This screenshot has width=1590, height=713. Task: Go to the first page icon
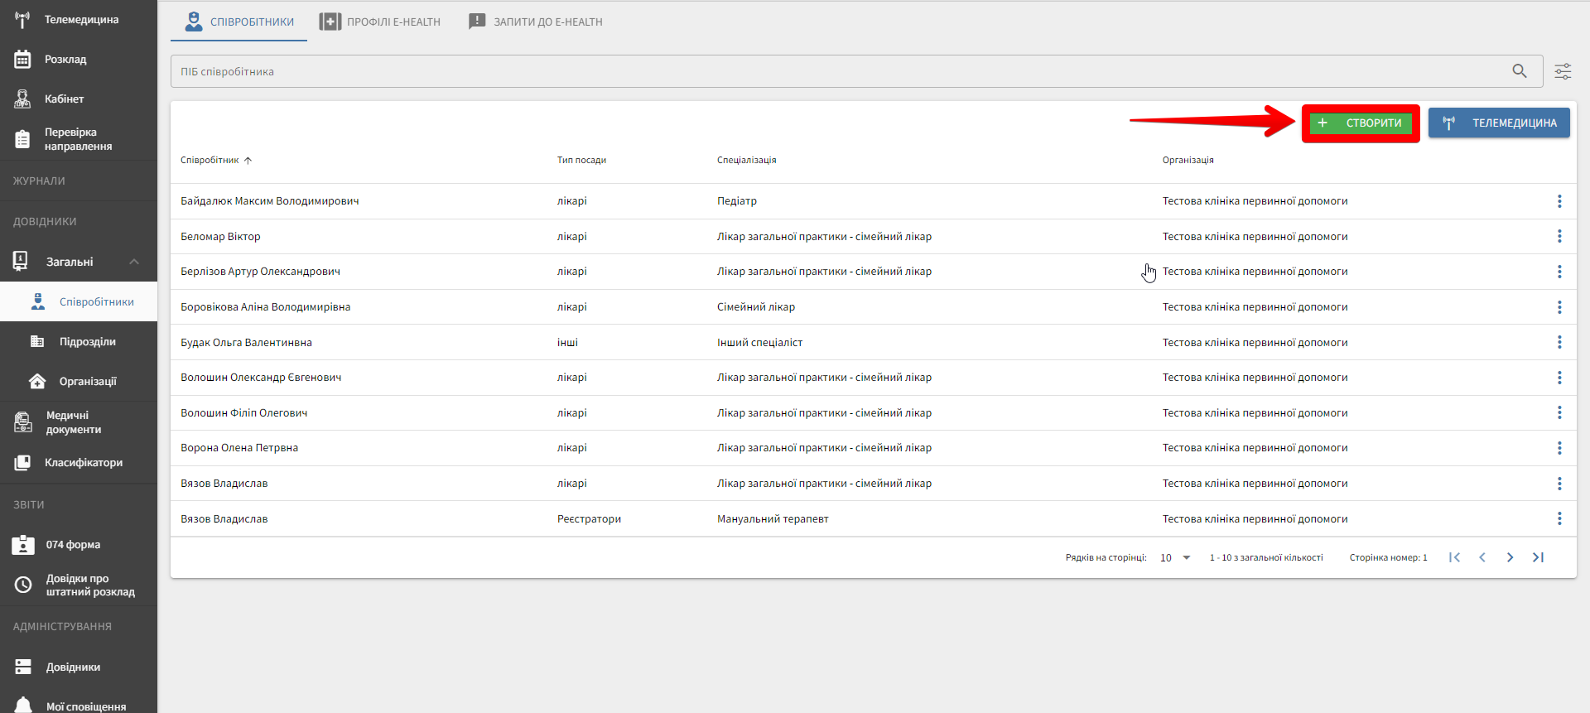click(x=1454, y=557)
